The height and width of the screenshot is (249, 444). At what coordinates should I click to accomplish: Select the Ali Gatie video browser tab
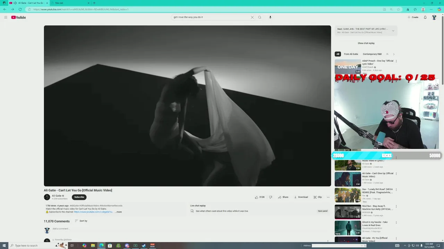[29, 3]
